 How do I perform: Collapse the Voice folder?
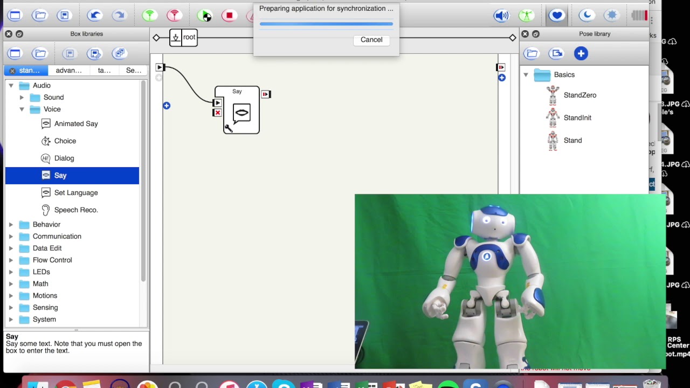point(22,109)
